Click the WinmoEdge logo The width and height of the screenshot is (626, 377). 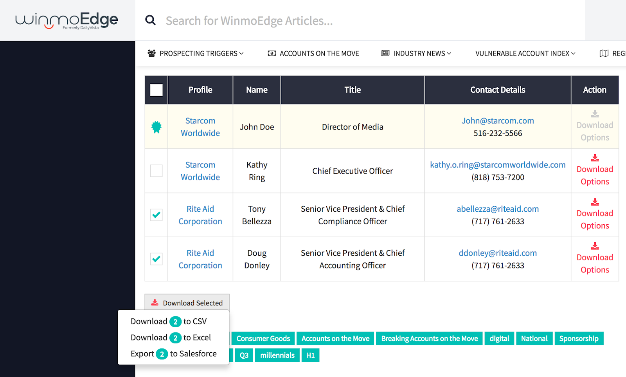coord(67,21)
